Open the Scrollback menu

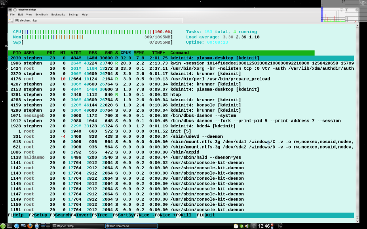42,14
